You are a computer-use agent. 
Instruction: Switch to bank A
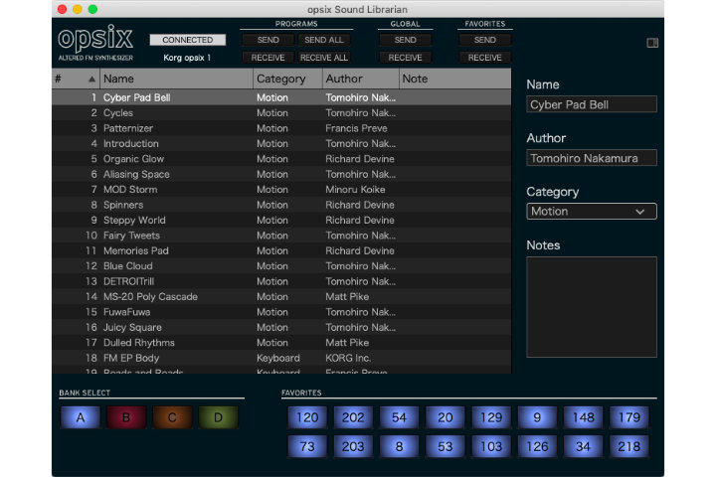(x=81, y=418)
